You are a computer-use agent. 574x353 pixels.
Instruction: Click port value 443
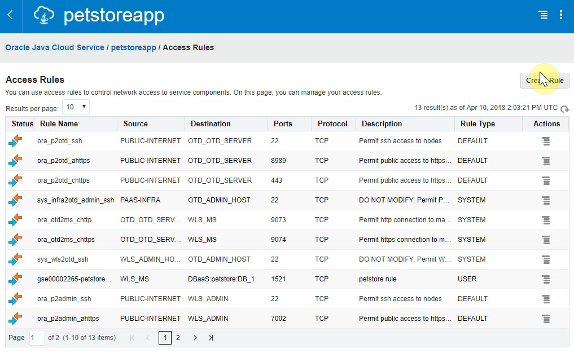(277, 180)
